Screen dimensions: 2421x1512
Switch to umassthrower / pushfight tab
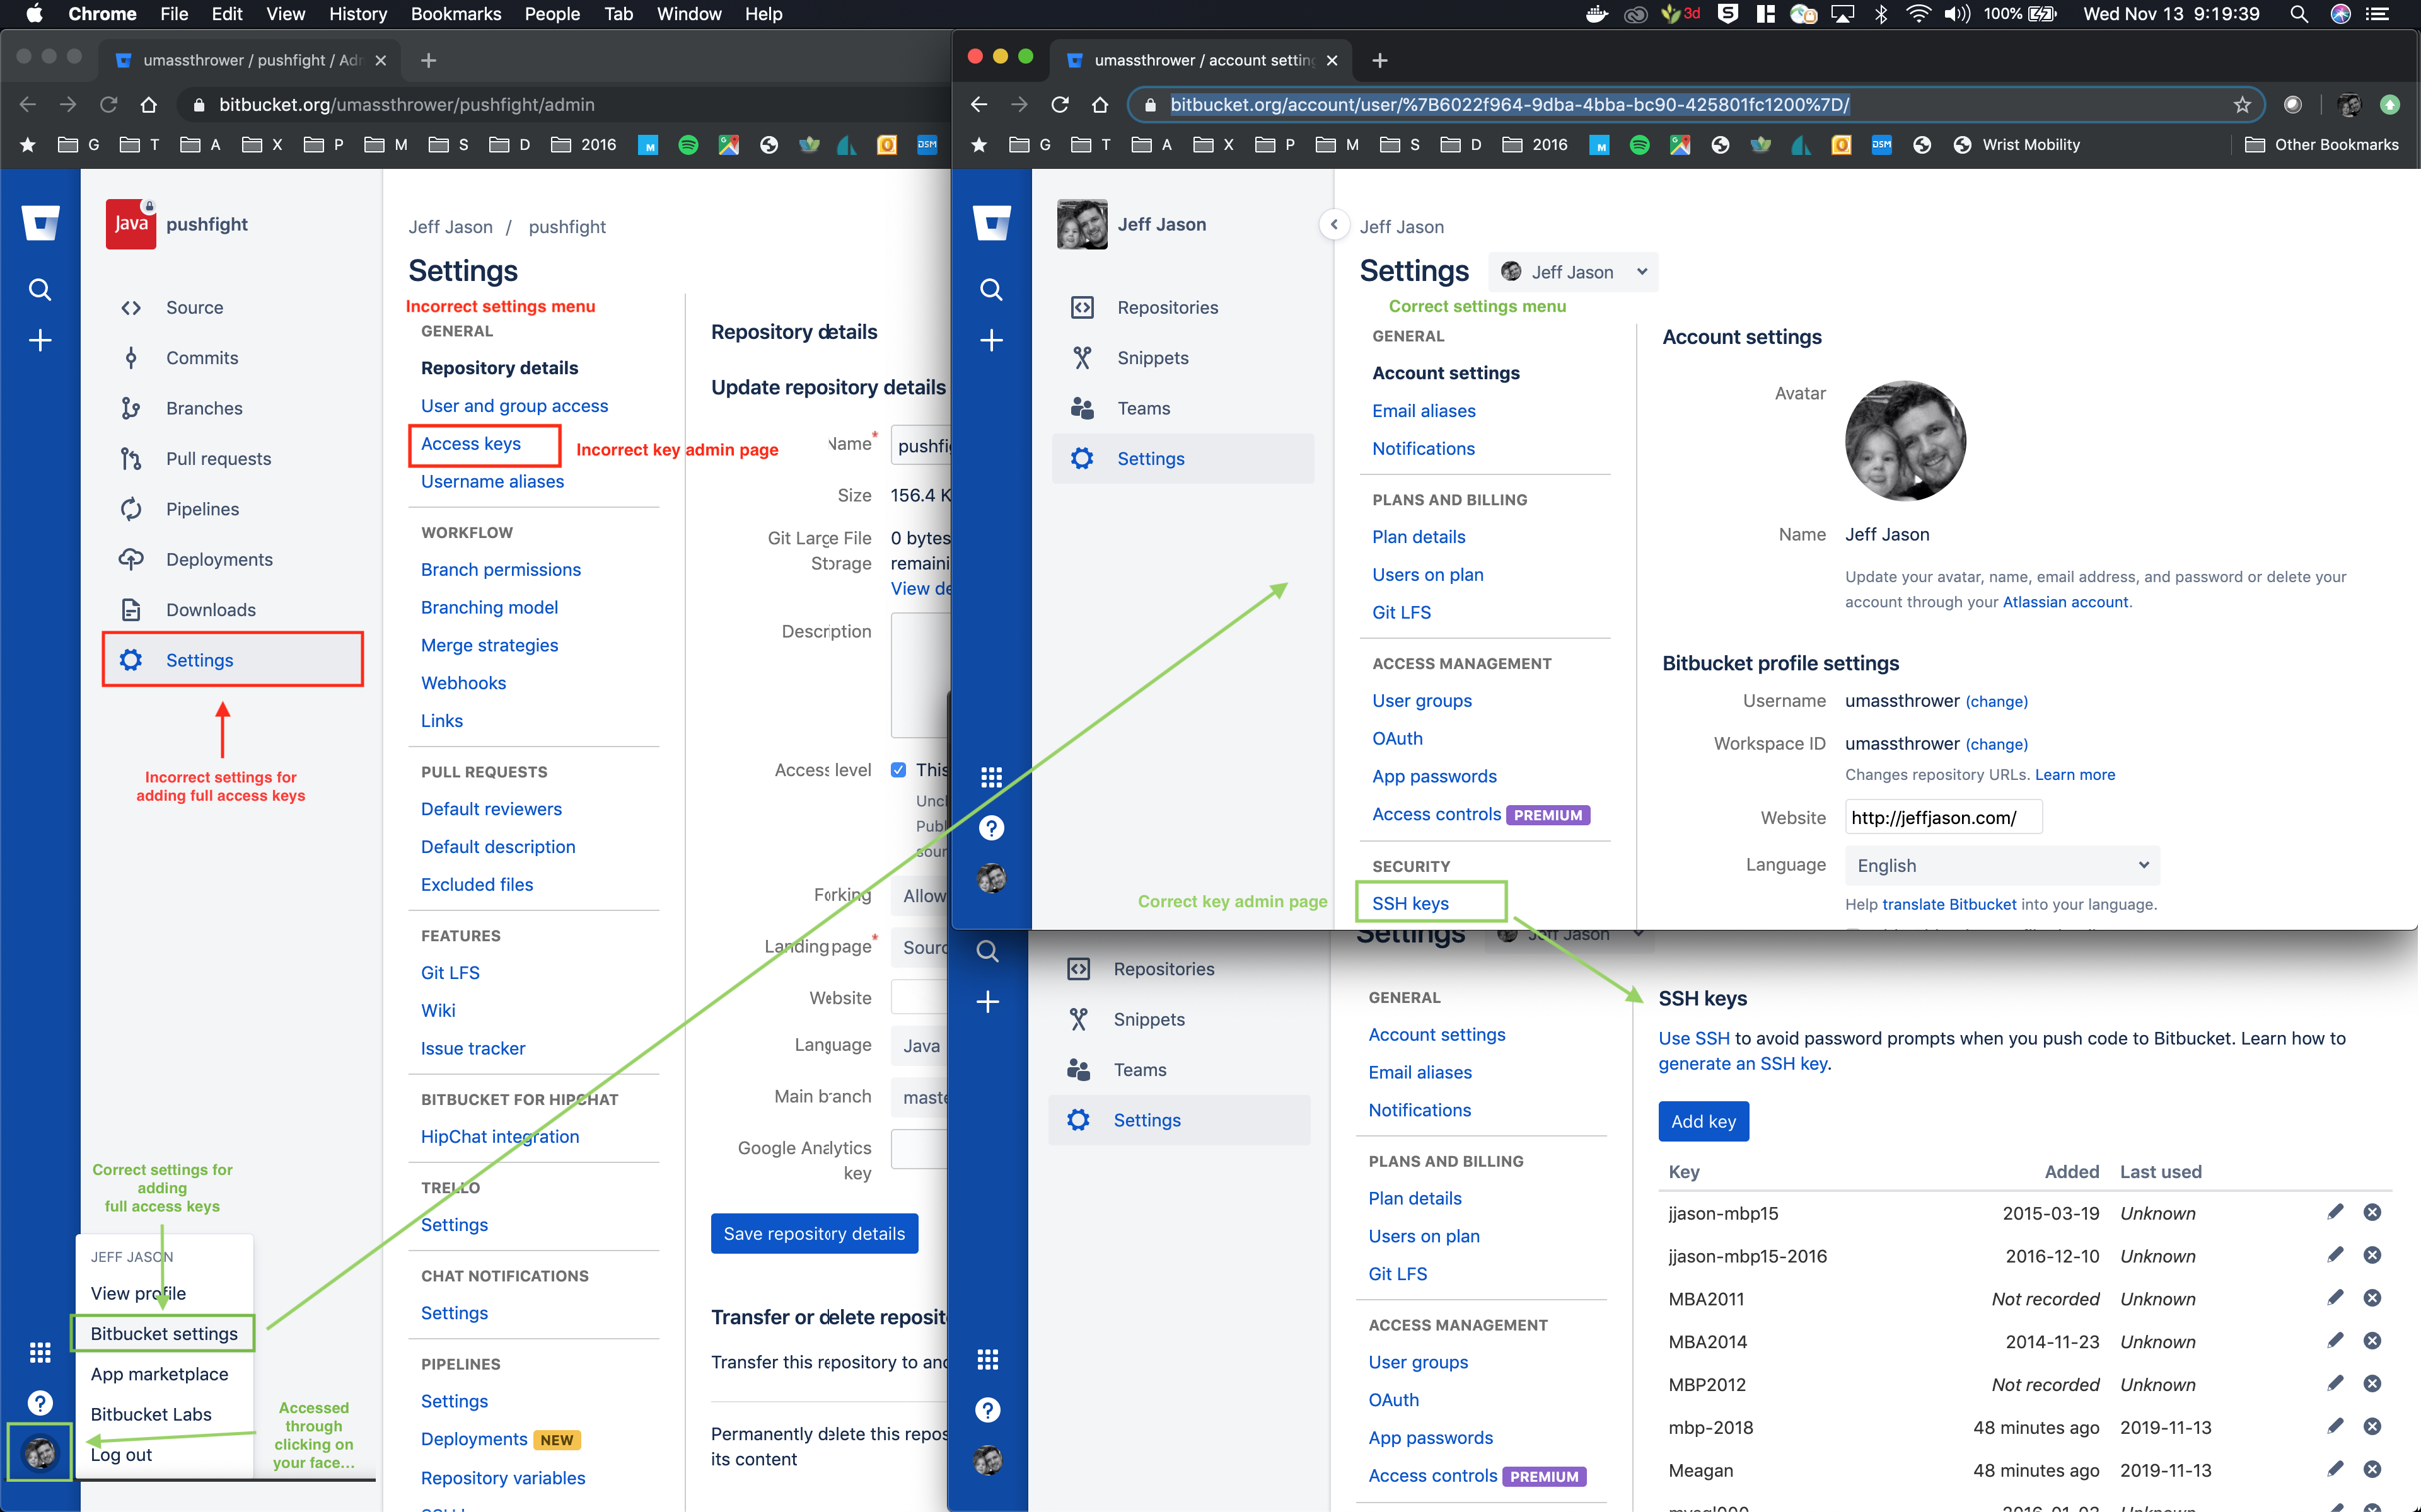coord(250,60)
